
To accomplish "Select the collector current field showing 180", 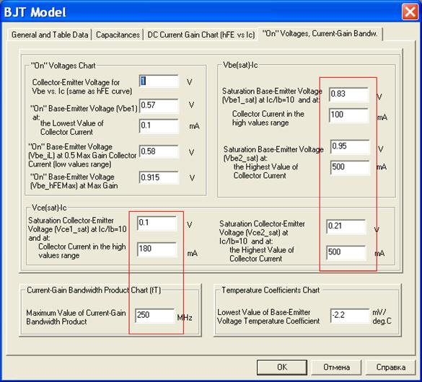I will [157, 249].
